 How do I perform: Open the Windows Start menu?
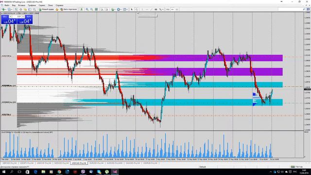point(3,172)
